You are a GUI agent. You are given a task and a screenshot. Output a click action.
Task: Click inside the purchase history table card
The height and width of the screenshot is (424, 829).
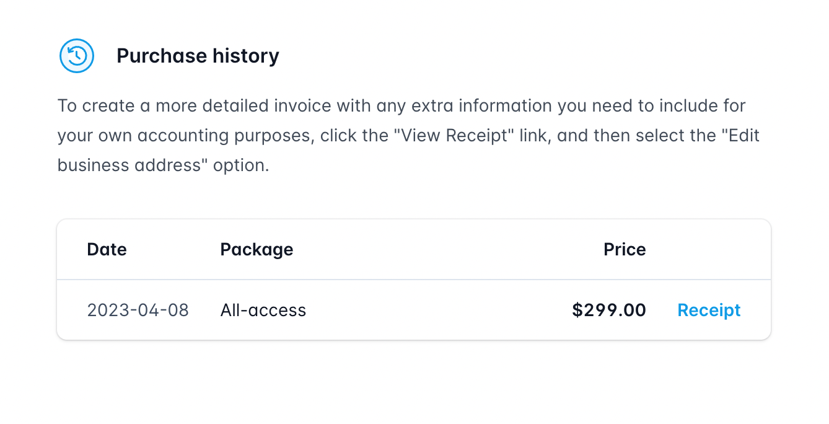click(414, 279)
